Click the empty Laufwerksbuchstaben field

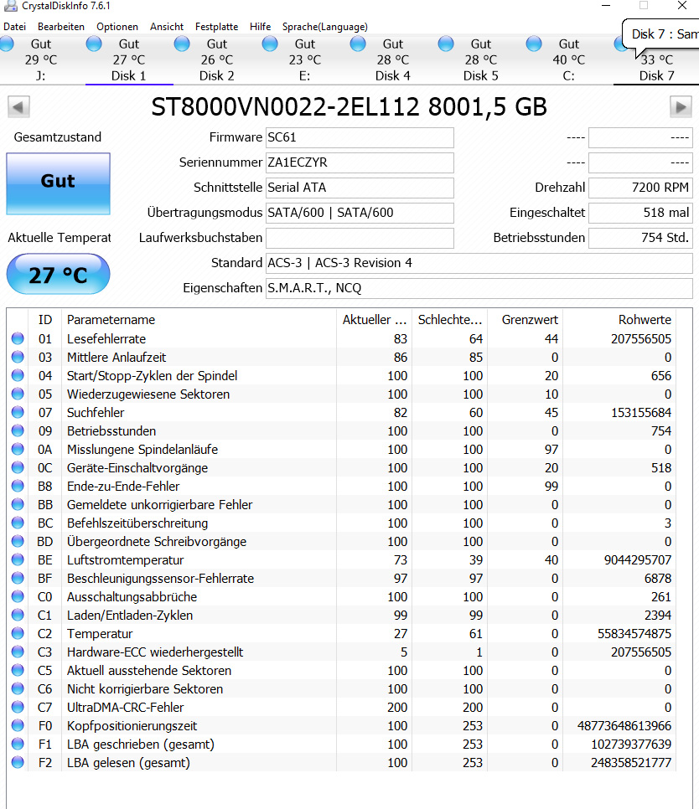click(360, 238)
